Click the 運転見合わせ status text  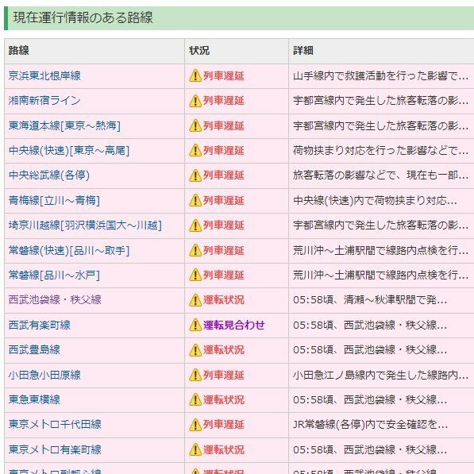[234, 325]
